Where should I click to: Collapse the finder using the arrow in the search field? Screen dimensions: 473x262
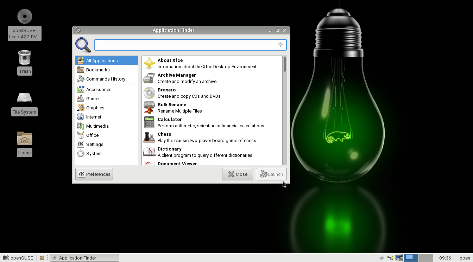(x=280, y=45)
